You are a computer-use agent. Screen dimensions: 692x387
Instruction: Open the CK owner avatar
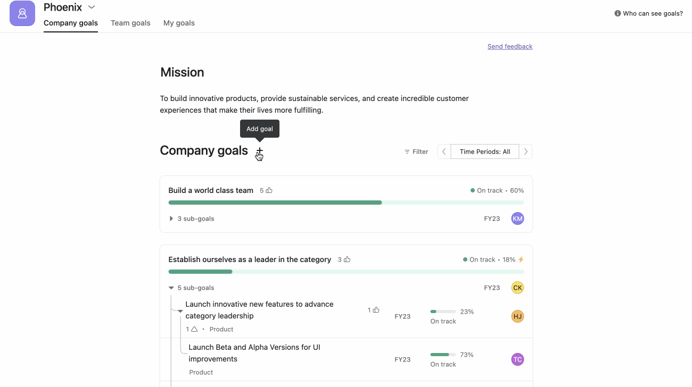point(517,288)
